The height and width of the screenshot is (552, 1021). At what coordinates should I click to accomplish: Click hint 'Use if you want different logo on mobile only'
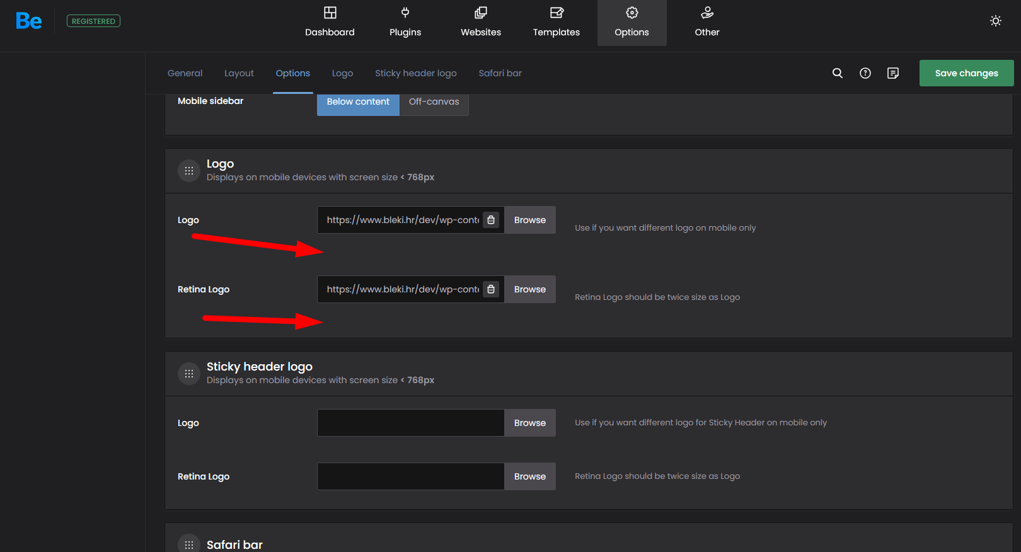[x=666, y=228]
